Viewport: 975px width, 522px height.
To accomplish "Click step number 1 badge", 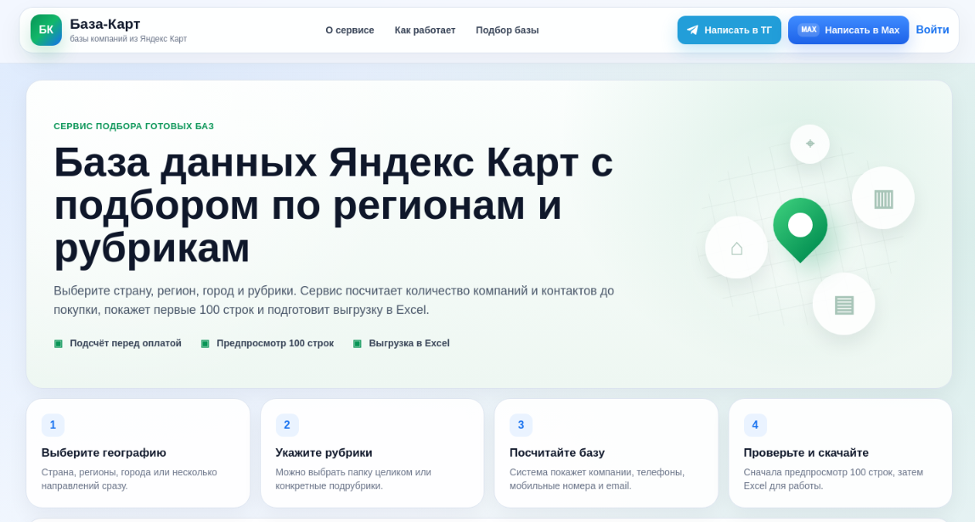I will [53, 425].
